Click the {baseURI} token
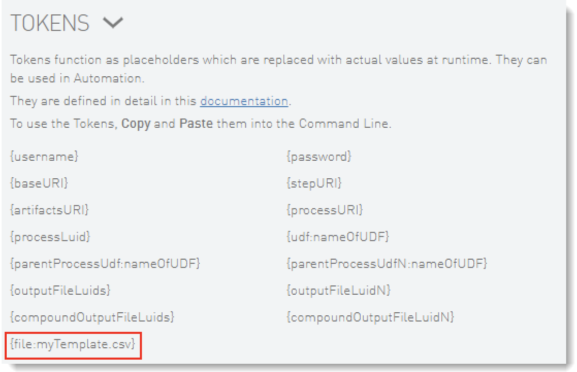577x372 pixels. click(39, 183)
